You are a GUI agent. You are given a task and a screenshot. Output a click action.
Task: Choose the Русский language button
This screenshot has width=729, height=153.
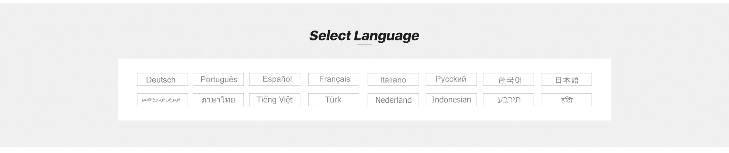pos(451,79)
